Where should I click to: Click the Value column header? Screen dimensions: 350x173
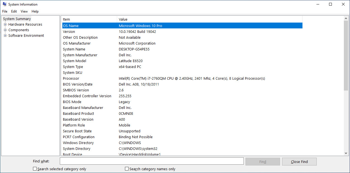210,19
